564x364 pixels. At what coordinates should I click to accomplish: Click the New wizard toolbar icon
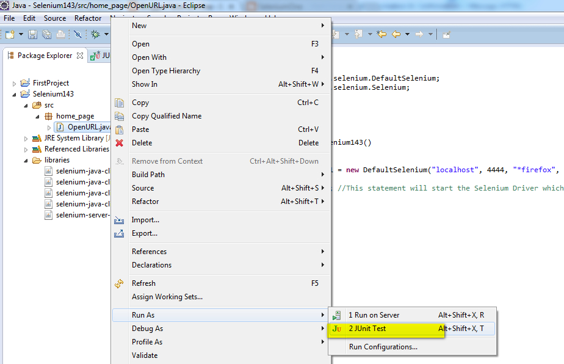10,34
